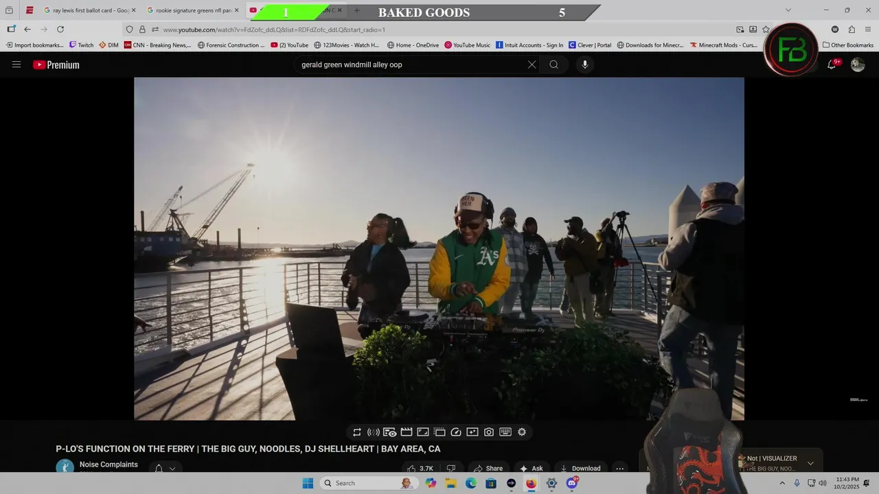The width and height of the screenshot is (879, 494).
Task: Open a new browser tab
Action: pyautogui.click(x=356, y=10)
